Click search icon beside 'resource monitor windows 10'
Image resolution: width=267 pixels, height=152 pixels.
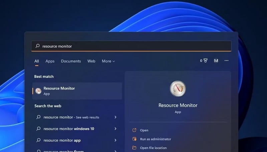[38, 129]
